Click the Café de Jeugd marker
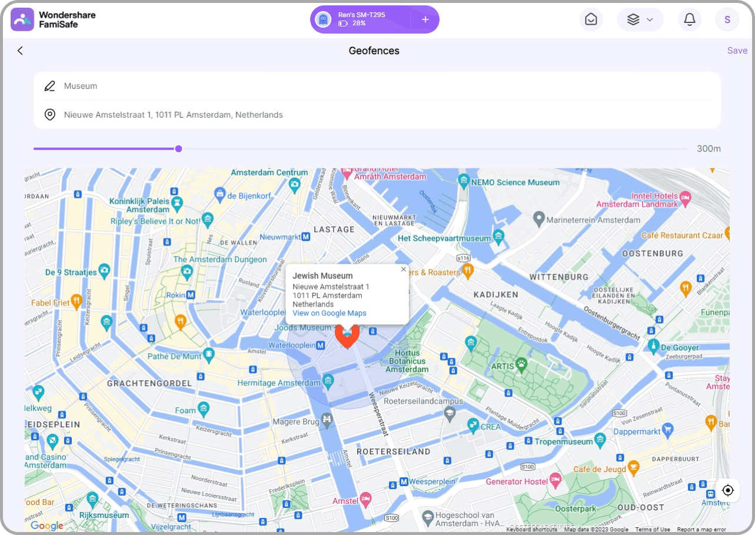This screenshot has width=755, height=535. 633,468
